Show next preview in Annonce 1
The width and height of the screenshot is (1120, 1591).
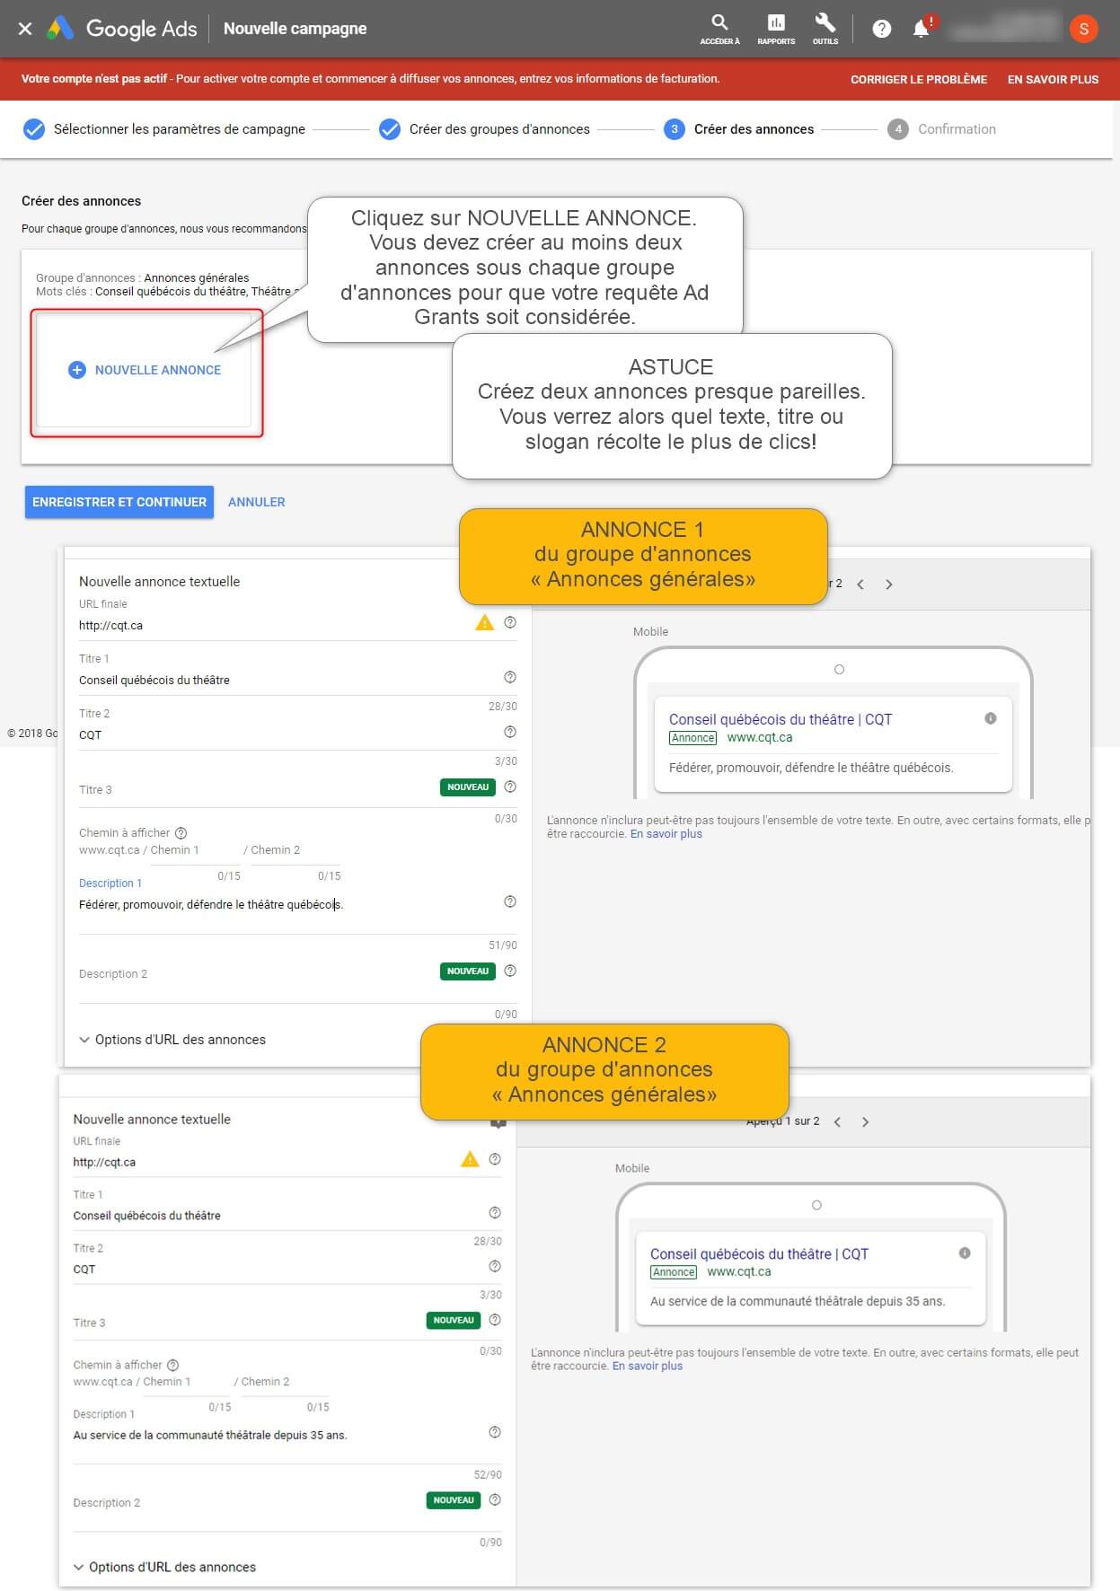point(889,585)
